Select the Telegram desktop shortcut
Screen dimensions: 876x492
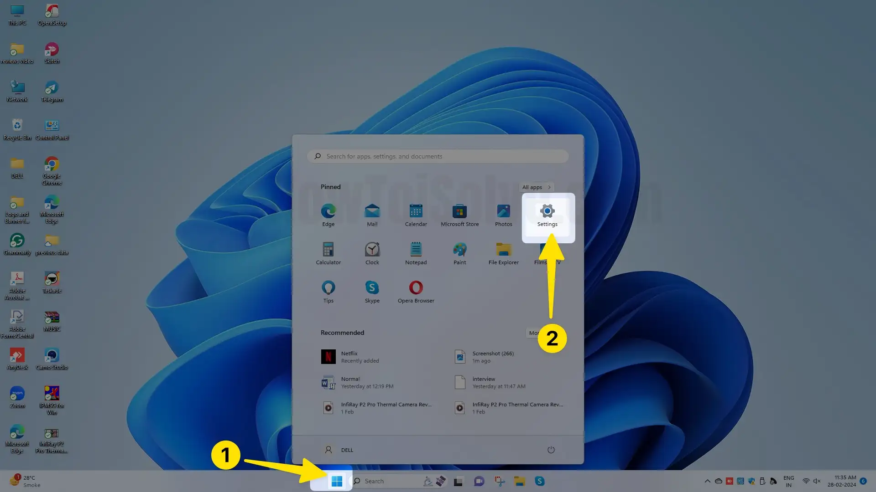pos(52,91)
